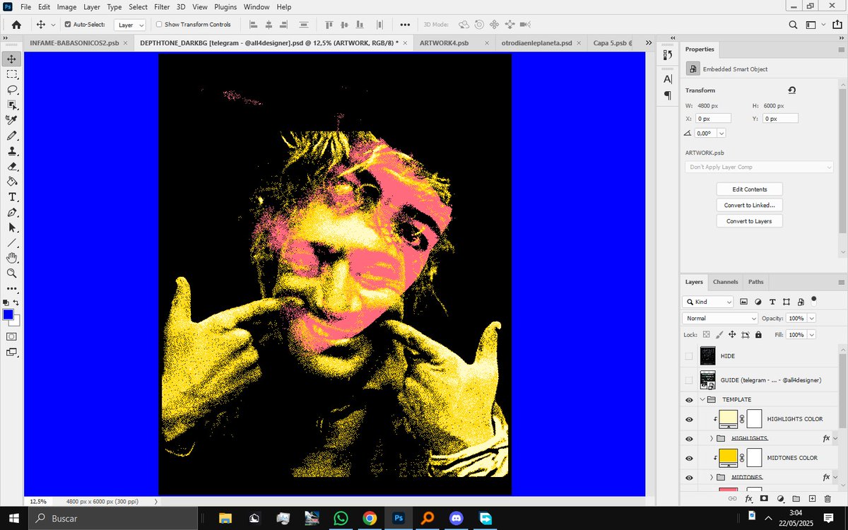Hide the TEMPLATE group eye icon
848x530 pixels.
click(689, 400)
